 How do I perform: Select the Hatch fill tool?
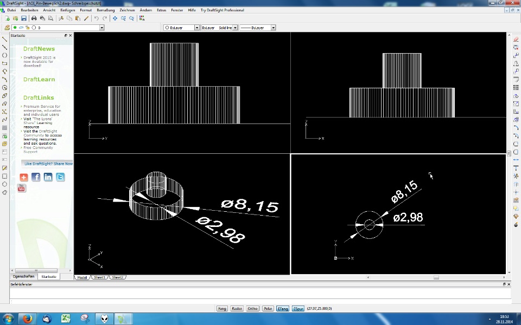click(5, 128)
